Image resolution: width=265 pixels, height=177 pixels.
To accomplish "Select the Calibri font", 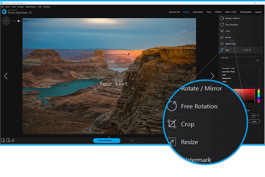I will 224,81.
